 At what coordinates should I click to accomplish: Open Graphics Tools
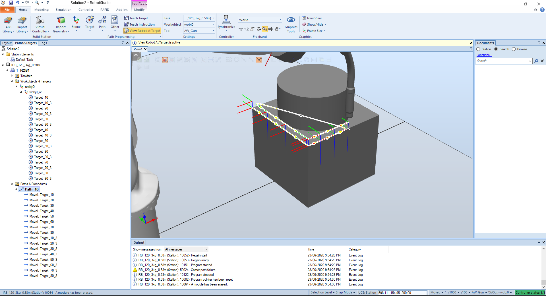coord(291,24)
